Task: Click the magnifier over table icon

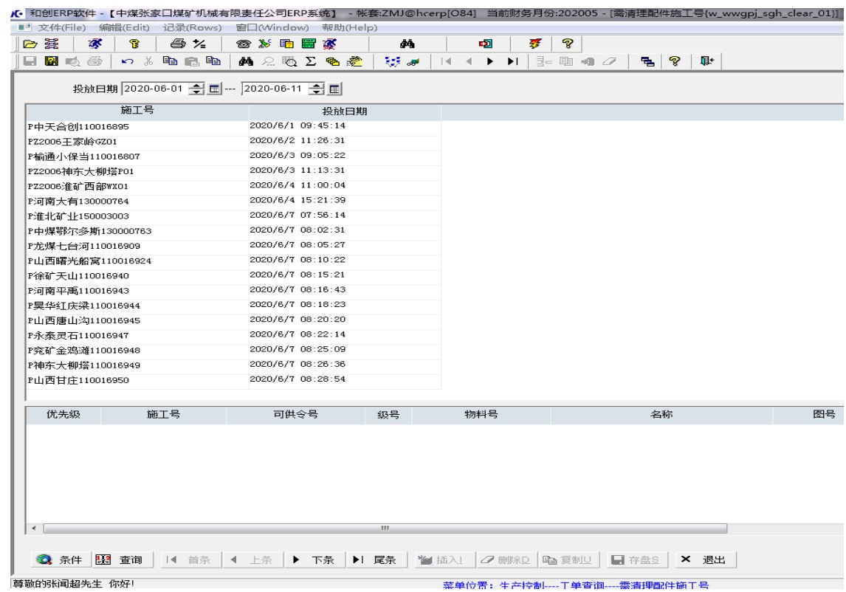Action: 289,61
